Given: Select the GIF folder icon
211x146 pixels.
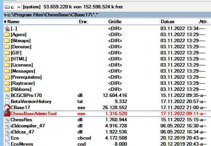Looking at the screenshot, I should (x=7, y=53).
